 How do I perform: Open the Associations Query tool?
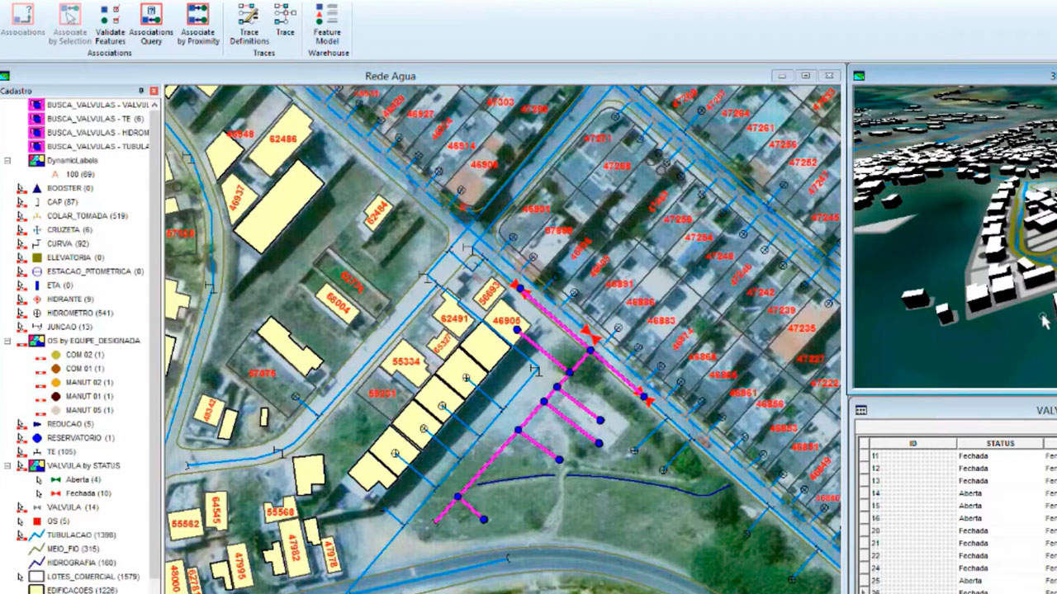[151, 16]
